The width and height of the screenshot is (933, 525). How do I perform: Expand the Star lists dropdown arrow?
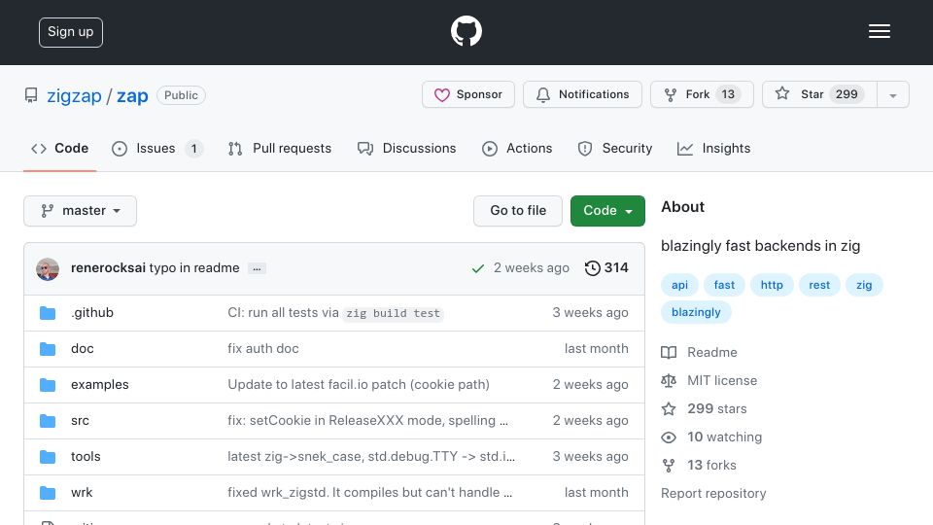point(892,95)
